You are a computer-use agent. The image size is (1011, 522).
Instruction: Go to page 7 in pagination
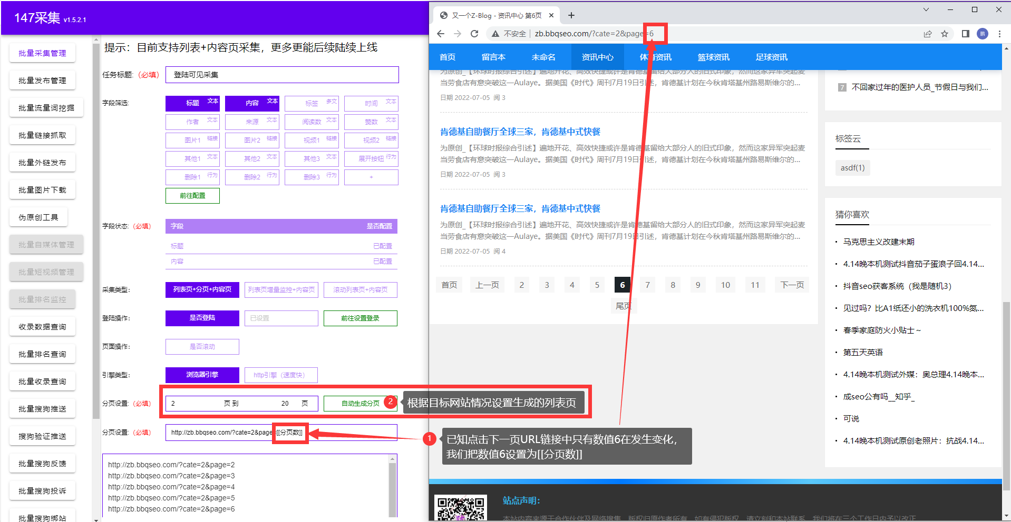tap(648, 285)
